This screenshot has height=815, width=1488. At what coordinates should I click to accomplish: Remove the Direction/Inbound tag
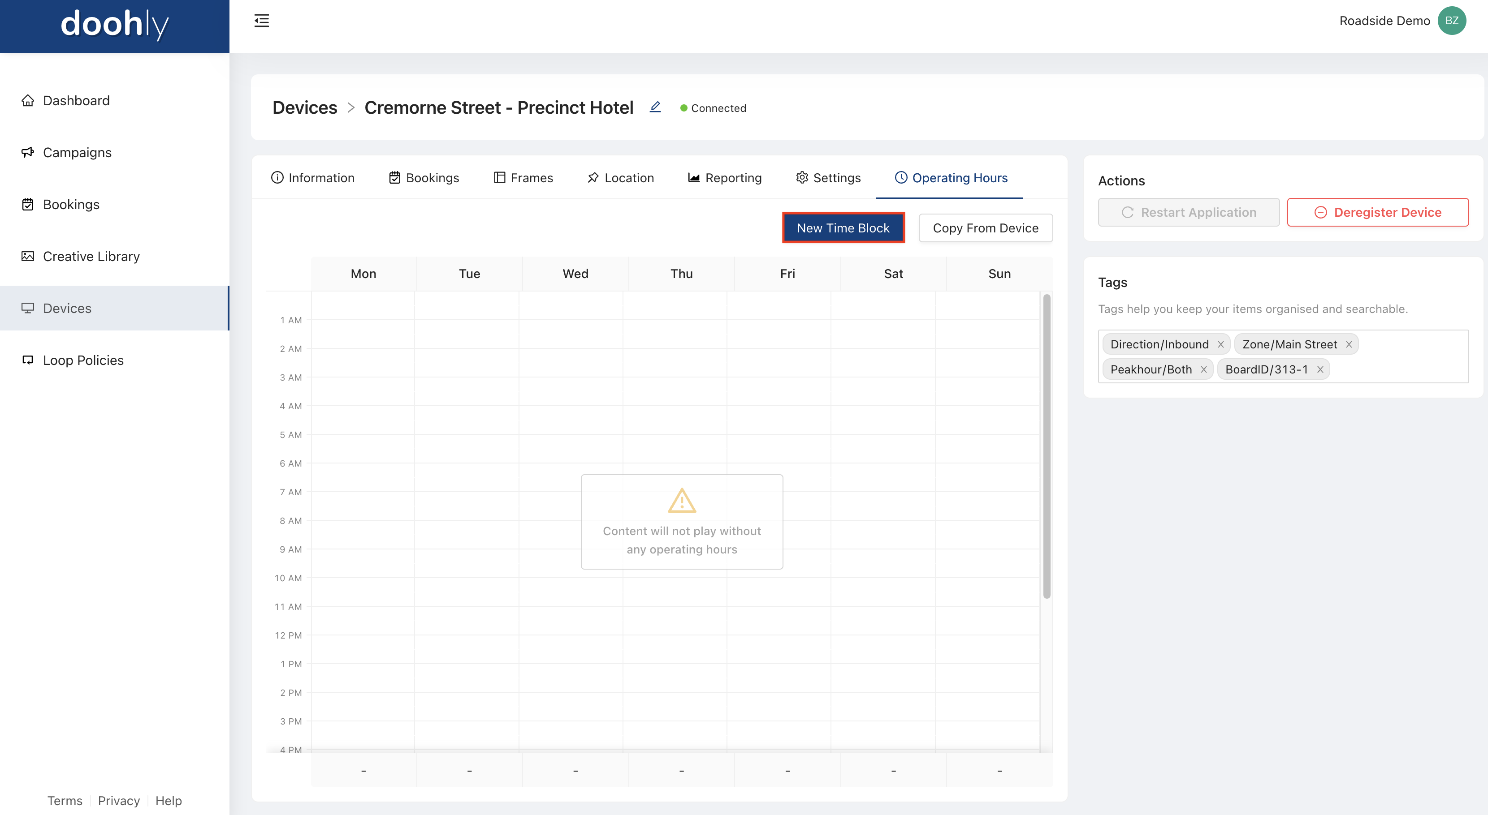(x=1221, y=344)
